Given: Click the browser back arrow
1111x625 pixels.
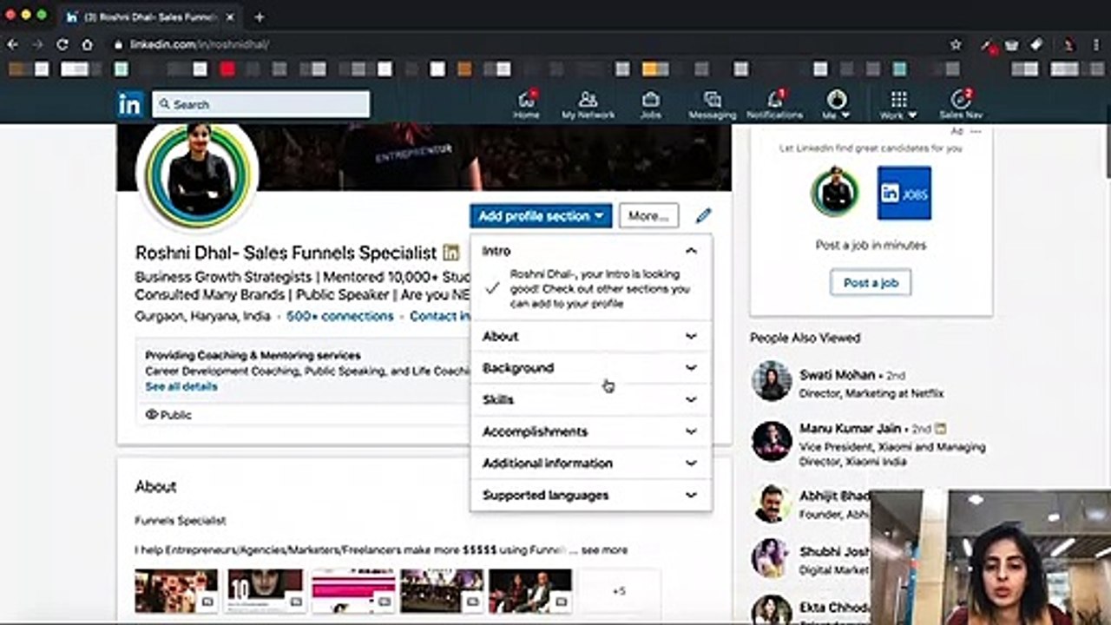Looking at the screenshot, I should click(12, 44).
